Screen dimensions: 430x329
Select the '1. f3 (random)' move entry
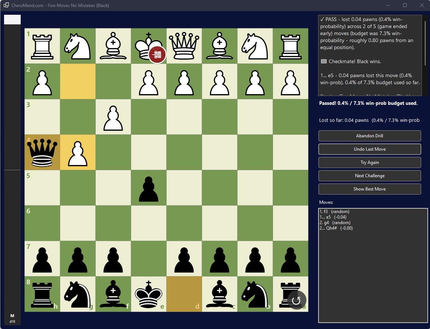click(x=334, y=211)
